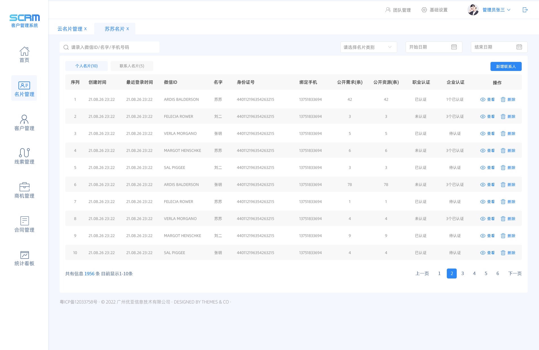Delete row 2 FELECIA ROWER 刘二
The image size is (539, 350).
coord(508,116)
